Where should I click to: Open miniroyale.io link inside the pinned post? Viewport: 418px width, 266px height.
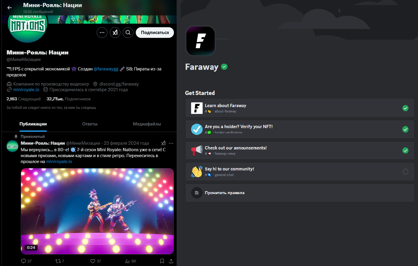(59, 162)
